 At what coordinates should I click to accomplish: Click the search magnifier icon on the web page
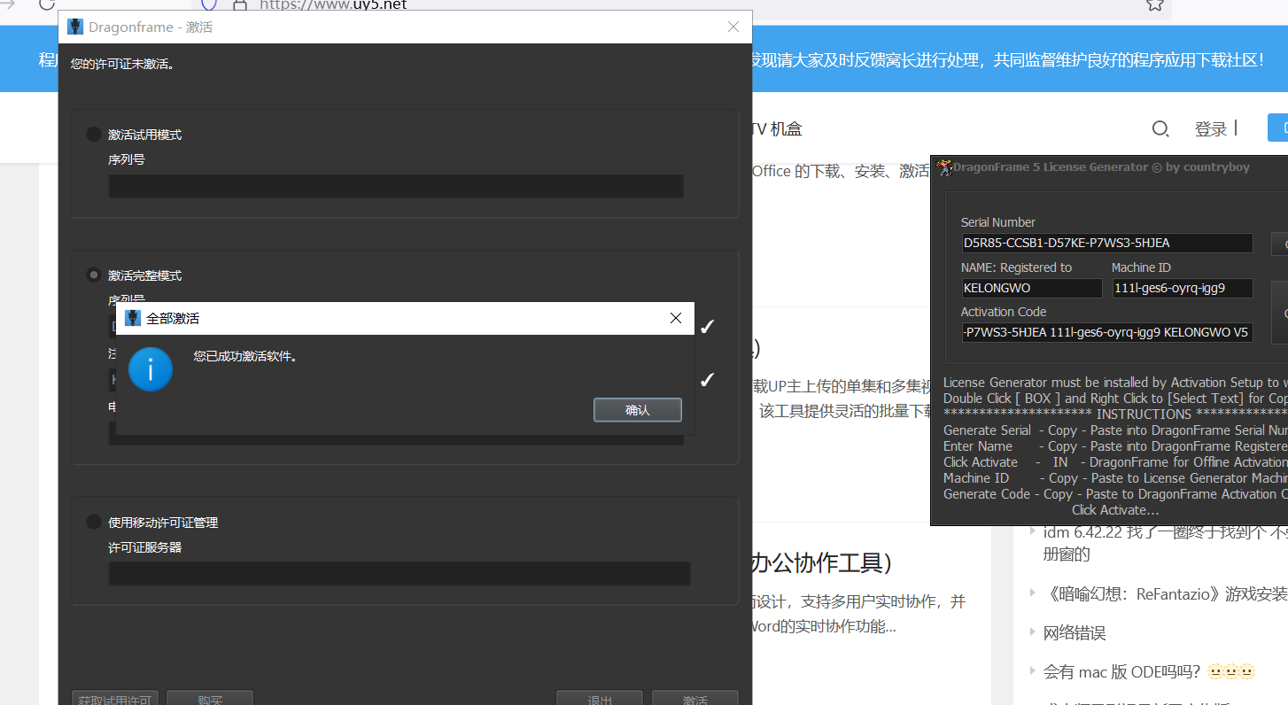click(1160, 129)
